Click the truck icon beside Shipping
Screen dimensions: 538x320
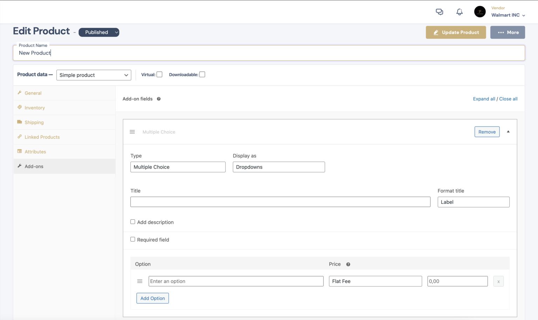point(20,122)
